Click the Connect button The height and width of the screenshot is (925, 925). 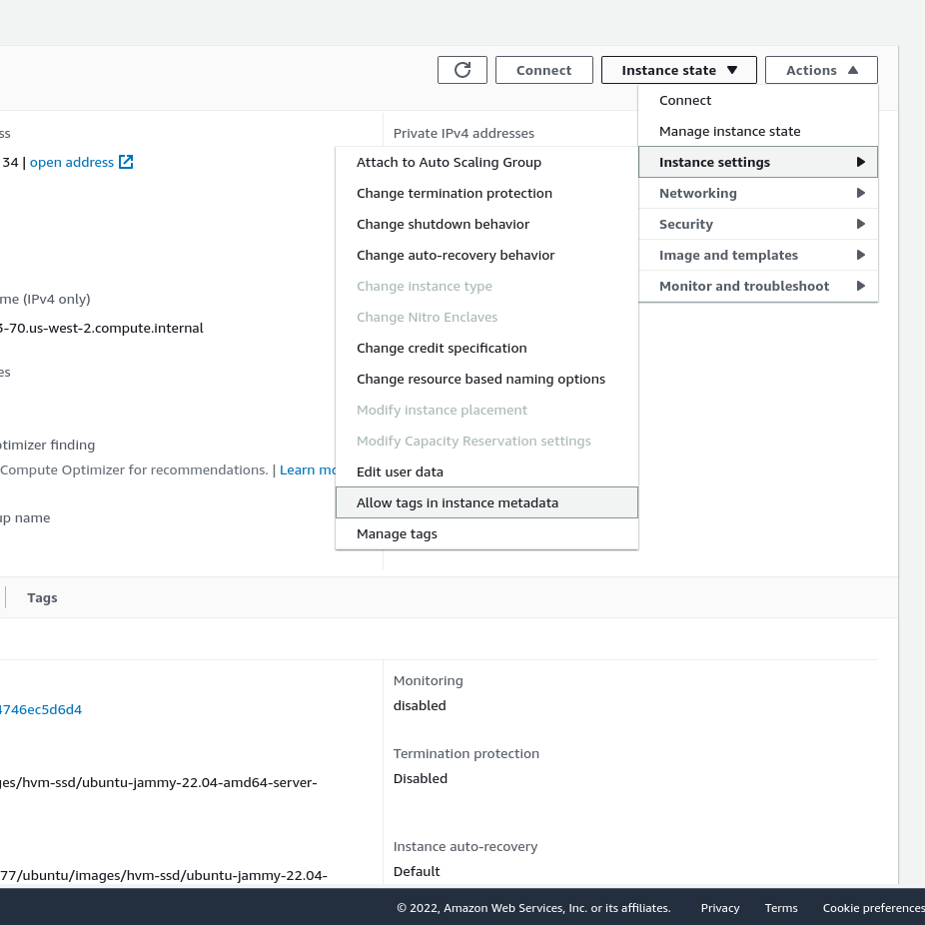pyautogui.click(x=543, y=70)
